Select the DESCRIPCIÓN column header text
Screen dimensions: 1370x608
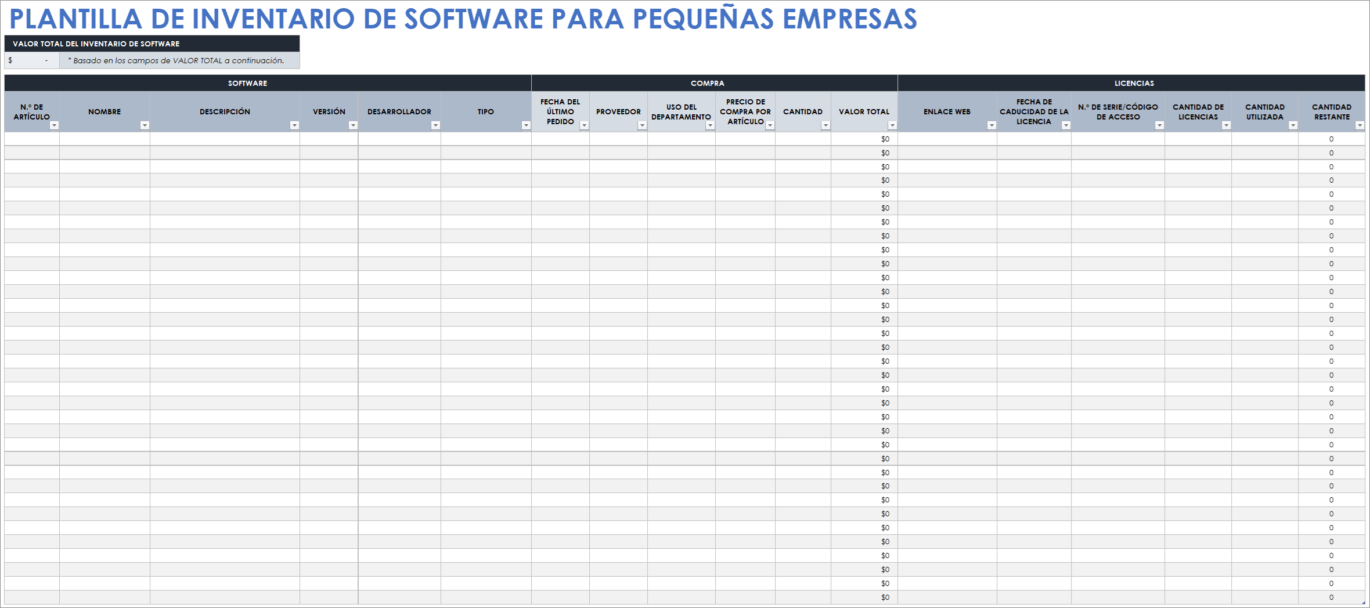(x=225, y=112)
